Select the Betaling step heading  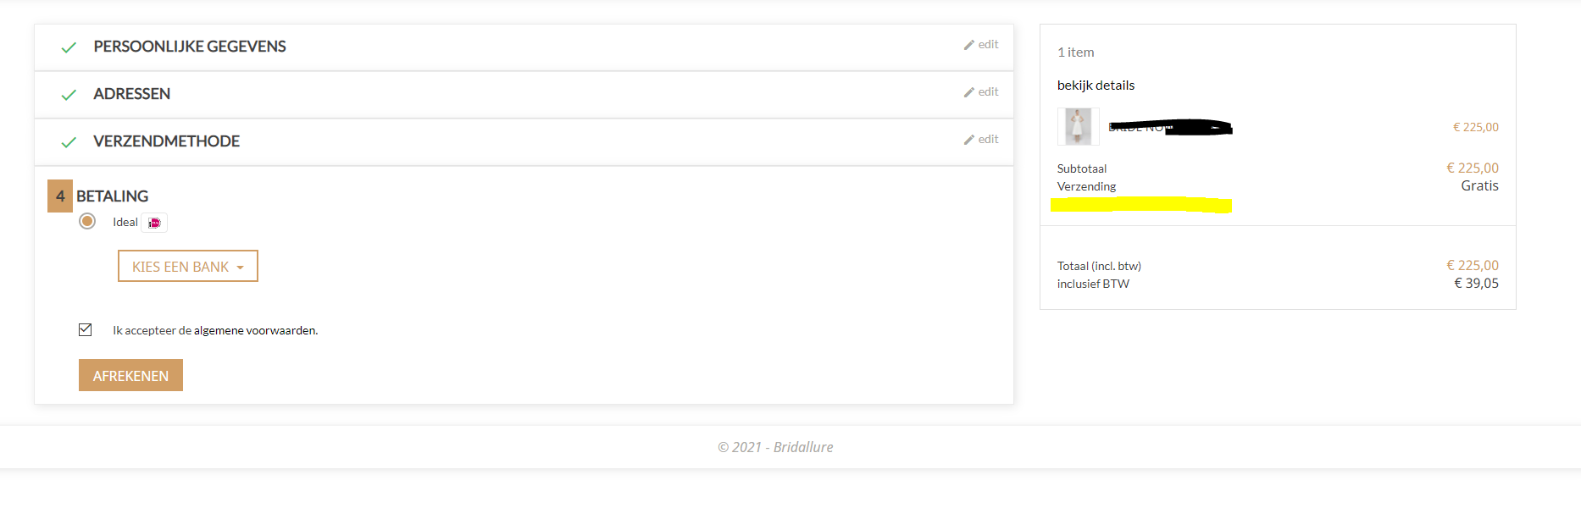click(113, 196)
